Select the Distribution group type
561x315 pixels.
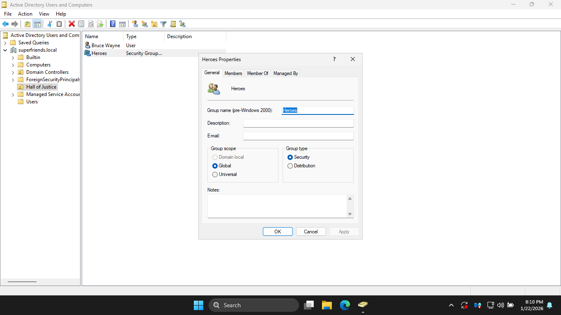click(290, 166)
